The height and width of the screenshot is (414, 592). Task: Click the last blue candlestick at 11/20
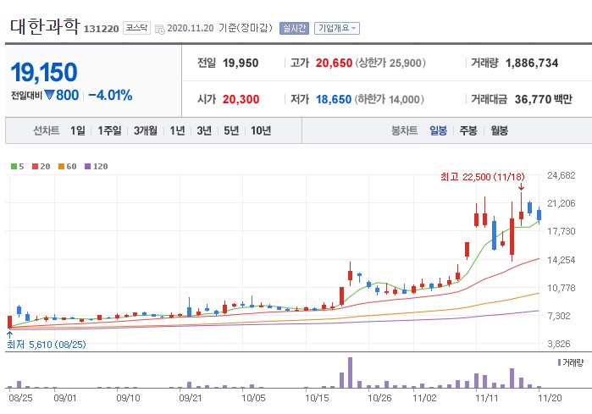pyautogui.click(x=539, y=215)
